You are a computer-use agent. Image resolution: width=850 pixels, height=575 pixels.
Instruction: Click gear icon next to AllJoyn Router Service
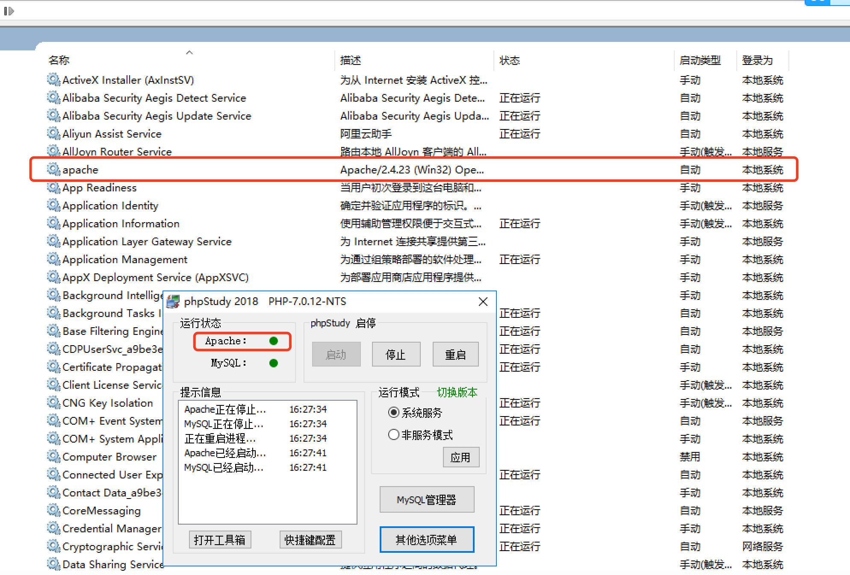(53, 151)
